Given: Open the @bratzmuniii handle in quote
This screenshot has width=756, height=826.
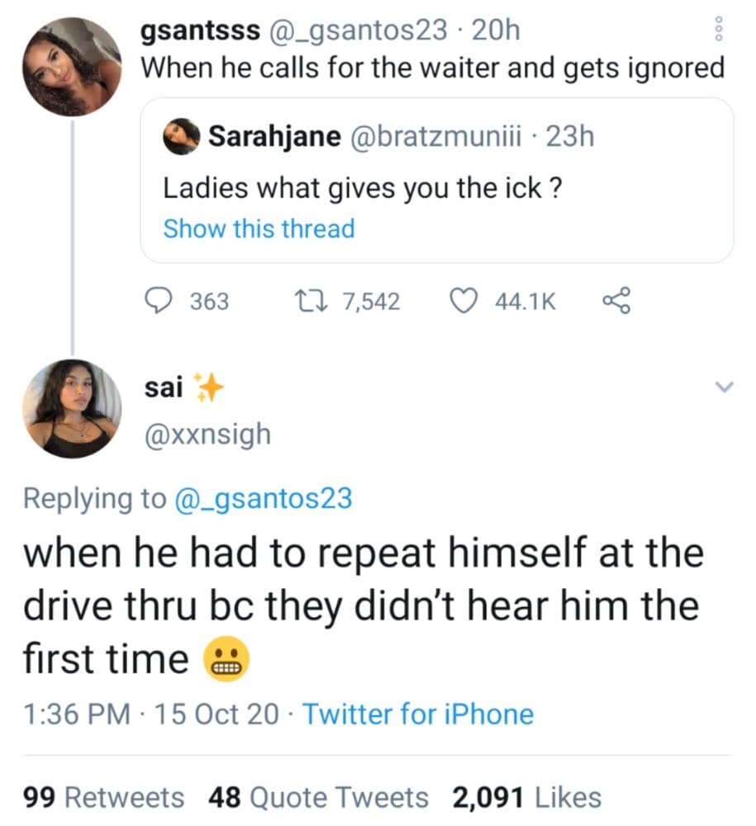Looking at the screenshot, I should [x=435, y=136].
